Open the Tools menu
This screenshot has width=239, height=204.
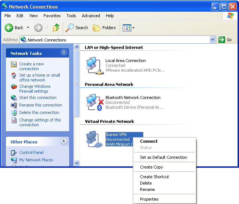[71, 16]
